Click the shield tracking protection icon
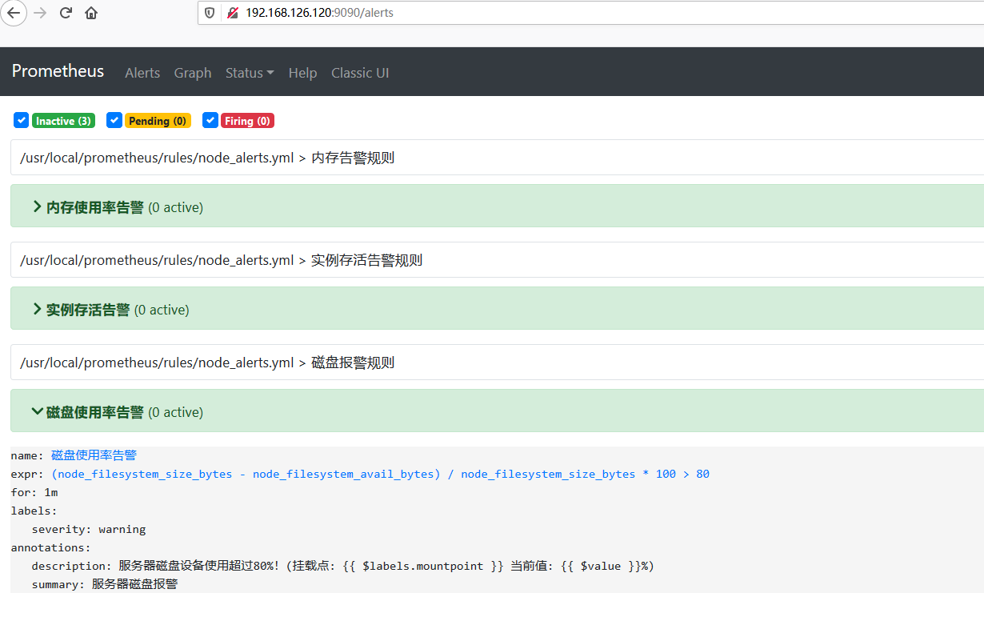This screenshot has height=621, width=984. pyautogui.click(x=210, y=13)
